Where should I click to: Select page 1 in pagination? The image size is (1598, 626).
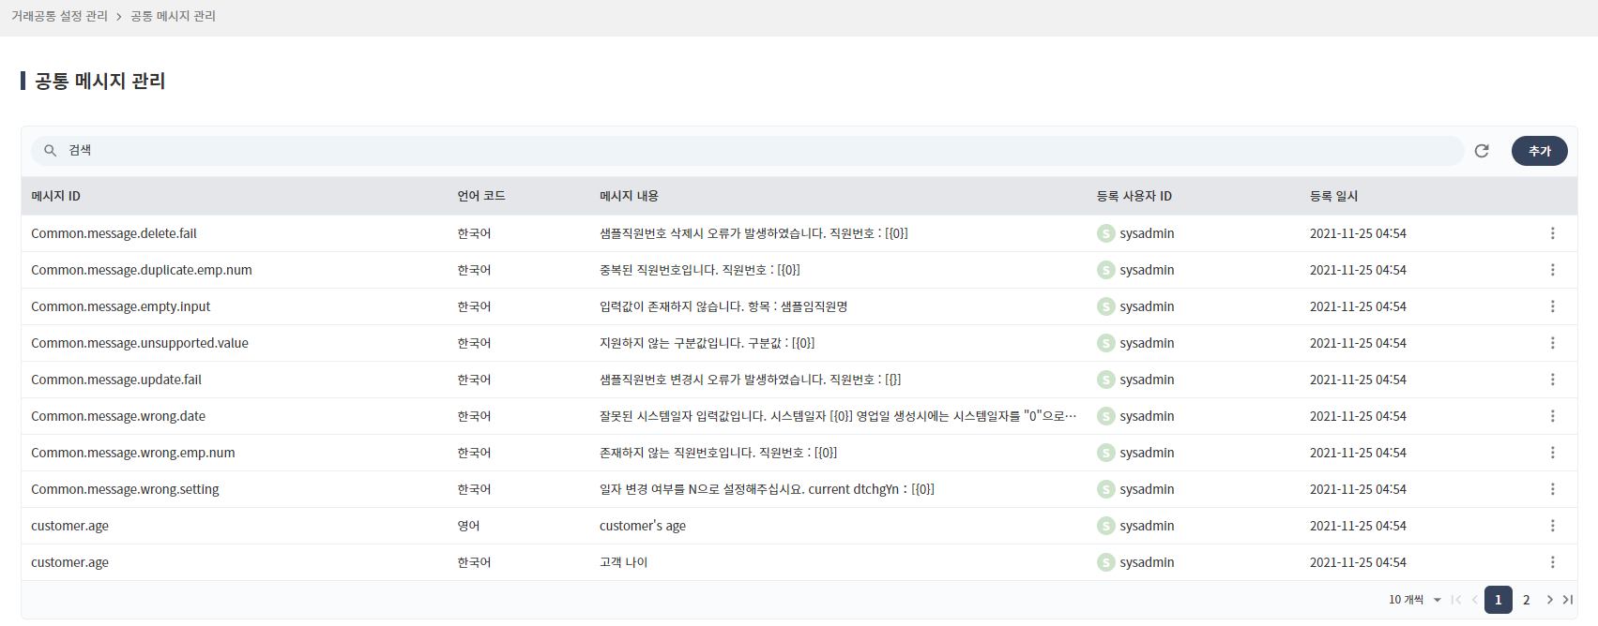click(1499, 600)
